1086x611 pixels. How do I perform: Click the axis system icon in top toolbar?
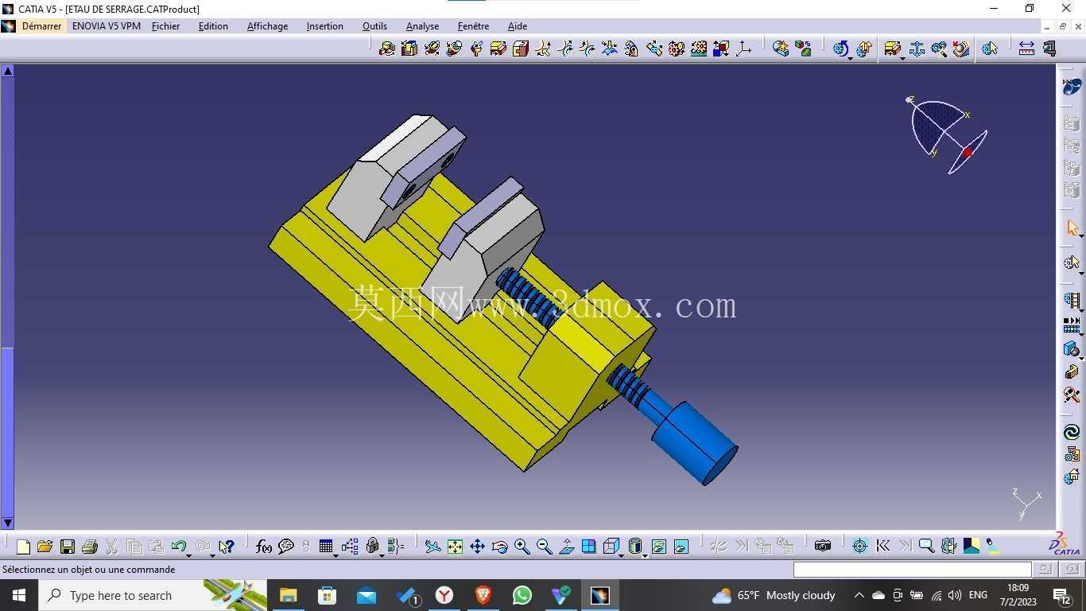(x=743, y=49)
